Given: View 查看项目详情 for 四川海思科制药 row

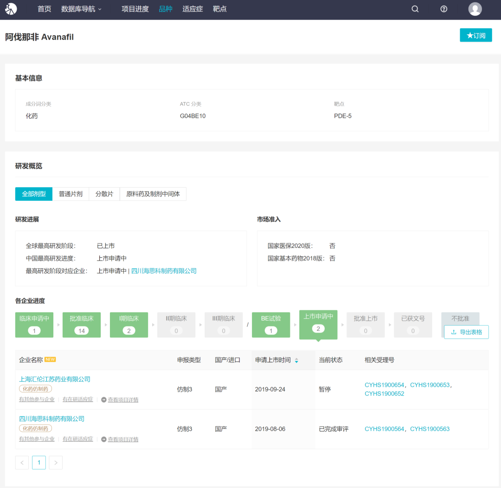Looking at the screenshot, I should click(123, 439).
